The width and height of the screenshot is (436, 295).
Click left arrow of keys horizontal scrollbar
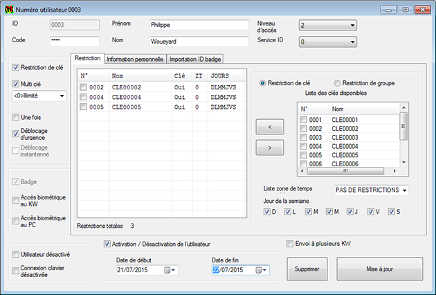302,171
